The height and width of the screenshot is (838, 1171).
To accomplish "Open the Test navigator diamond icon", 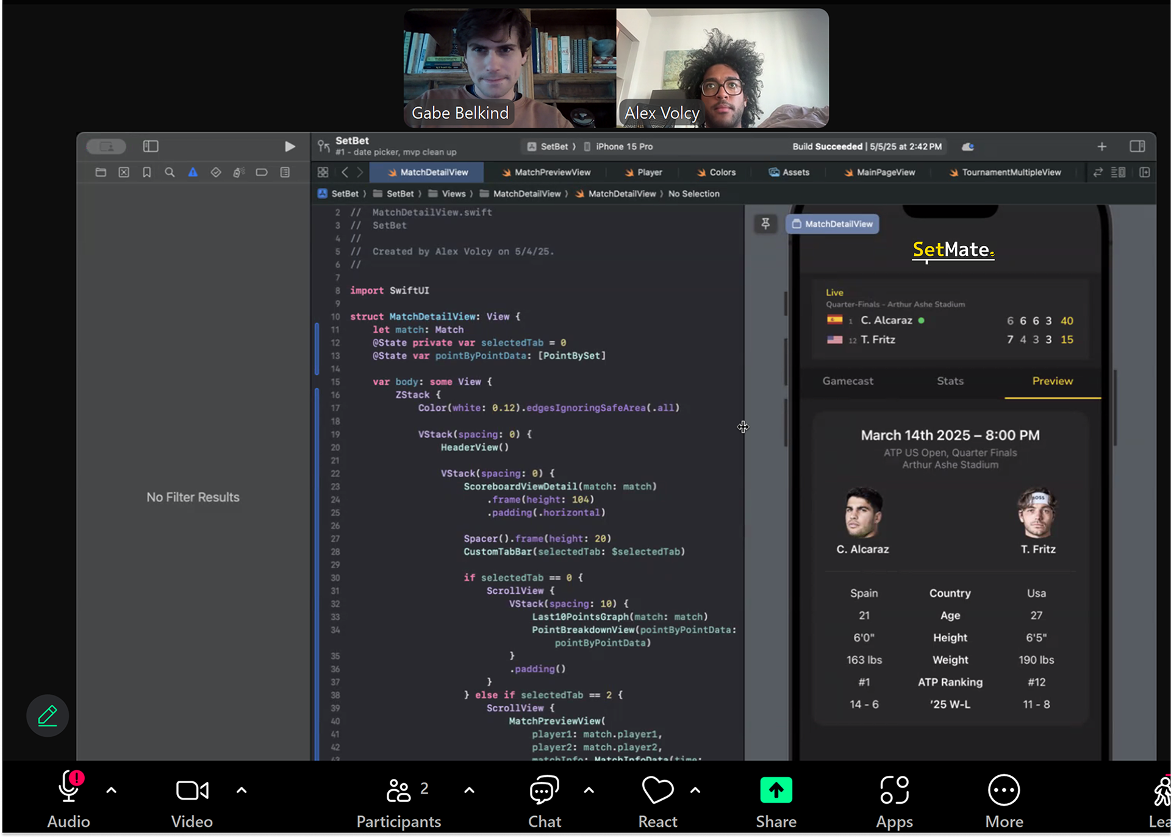I will 216,172.
